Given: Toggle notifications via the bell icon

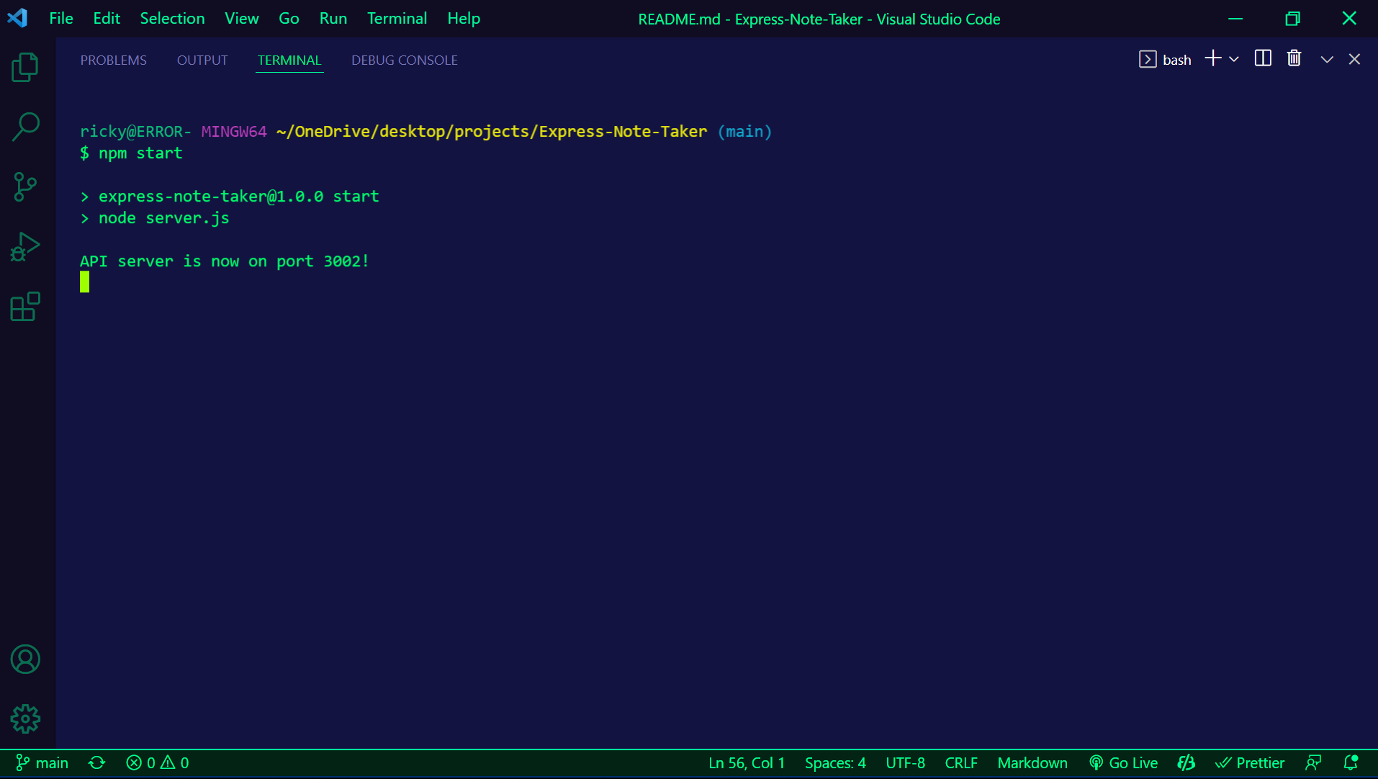Looking at the screenshot, I should pyautogui.click(x=1351, y=762).
